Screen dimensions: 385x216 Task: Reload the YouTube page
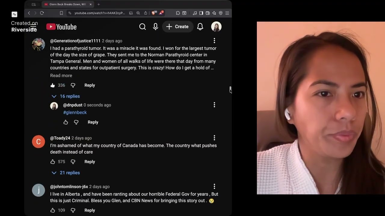click(x=42, y=13)
